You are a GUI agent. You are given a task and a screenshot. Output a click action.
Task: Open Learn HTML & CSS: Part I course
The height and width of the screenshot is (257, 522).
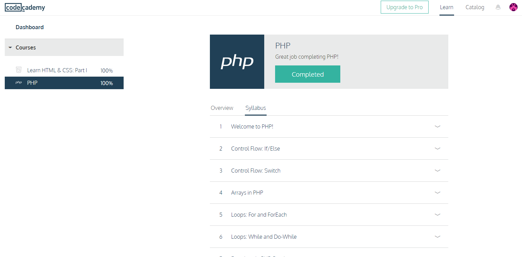click(57, 70)
